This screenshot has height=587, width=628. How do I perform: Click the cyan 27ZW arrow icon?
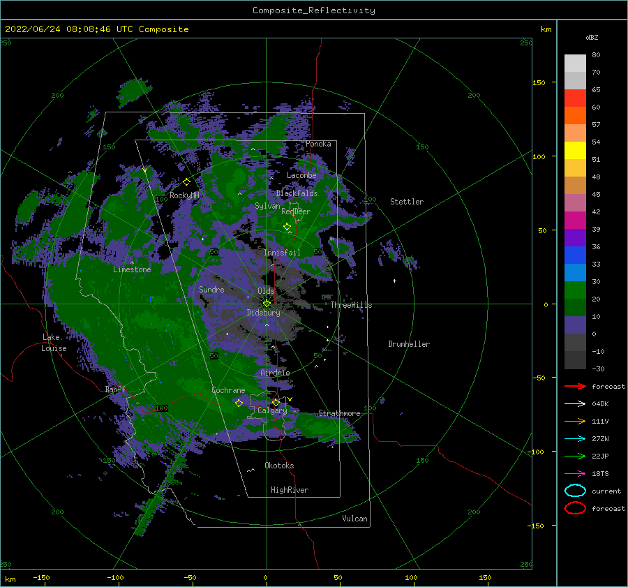(x=575, y=439)
